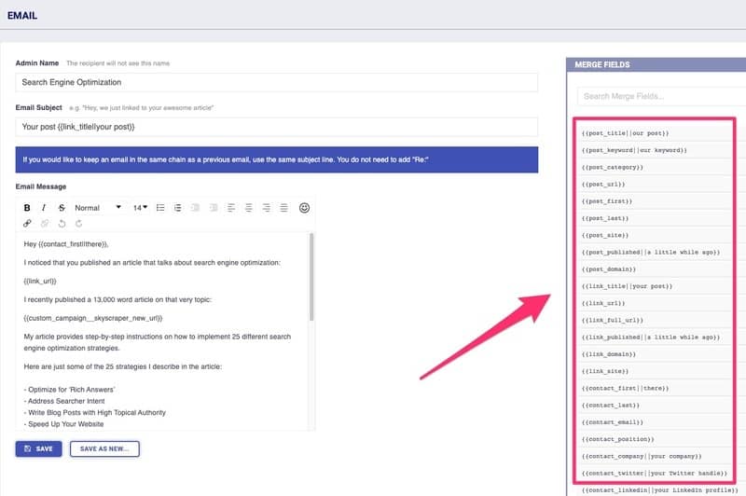746x496 pixels.
Task: Undo the last edit
Action: pos(62,224)
